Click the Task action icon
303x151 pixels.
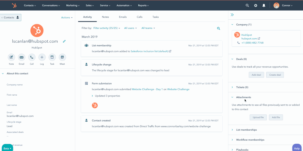pos(52,57)
